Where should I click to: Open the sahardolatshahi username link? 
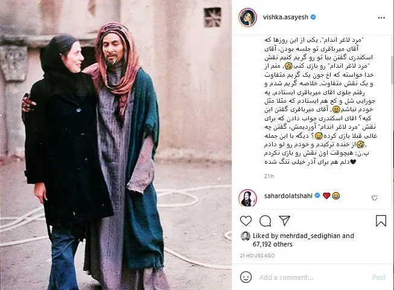click(288, 196)
